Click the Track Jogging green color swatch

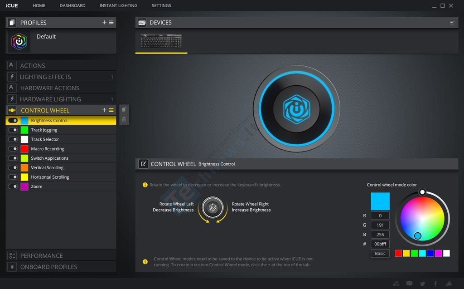24,130
